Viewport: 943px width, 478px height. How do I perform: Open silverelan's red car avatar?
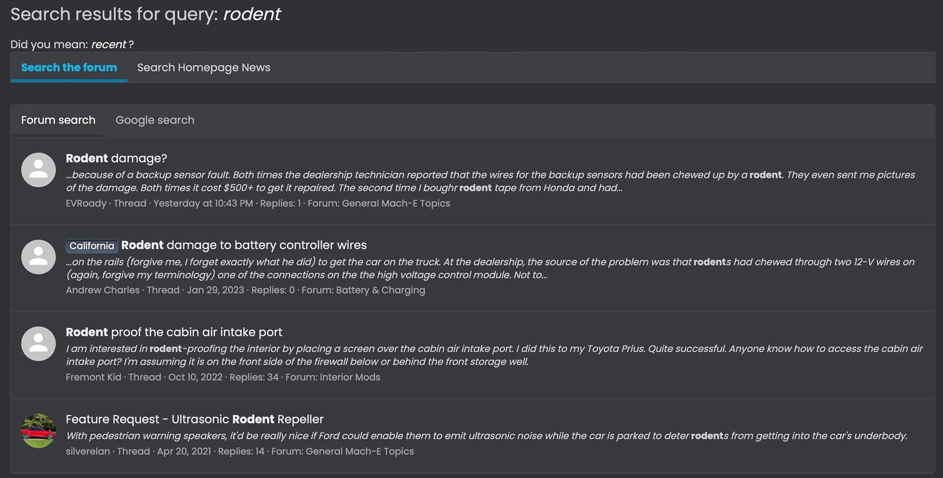(x=38, y=431)
